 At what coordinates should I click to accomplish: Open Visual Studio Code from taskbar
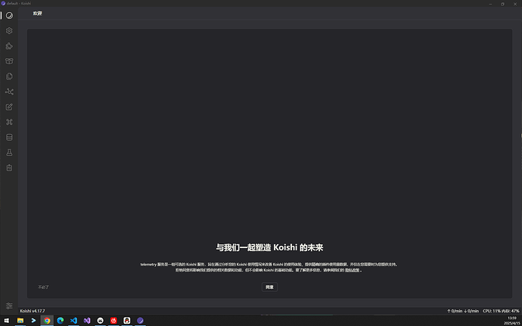coord(73,321)
